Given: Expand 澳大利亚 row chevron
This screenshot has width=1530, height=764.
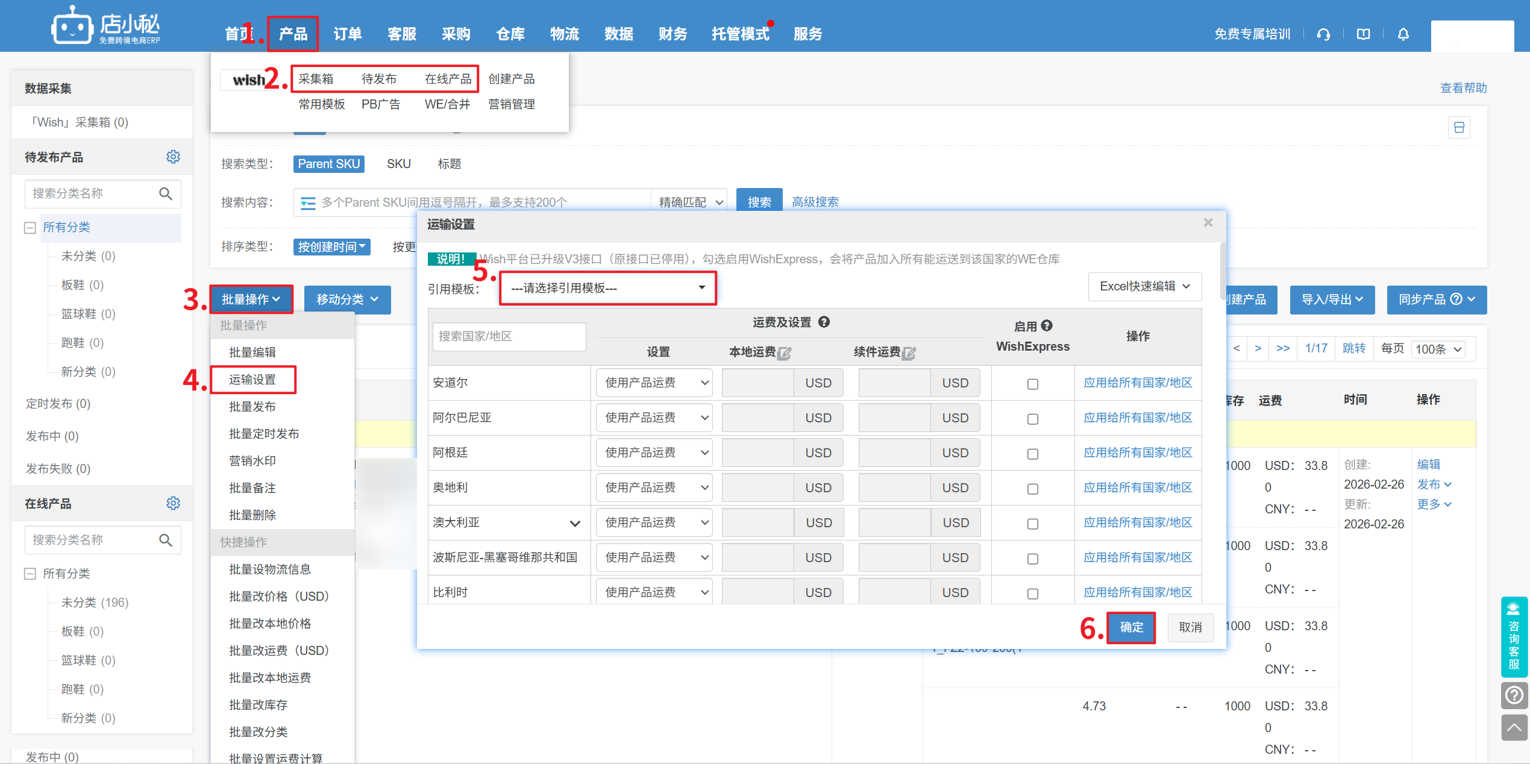Looking at the screenshot, I should coord(575,523).
